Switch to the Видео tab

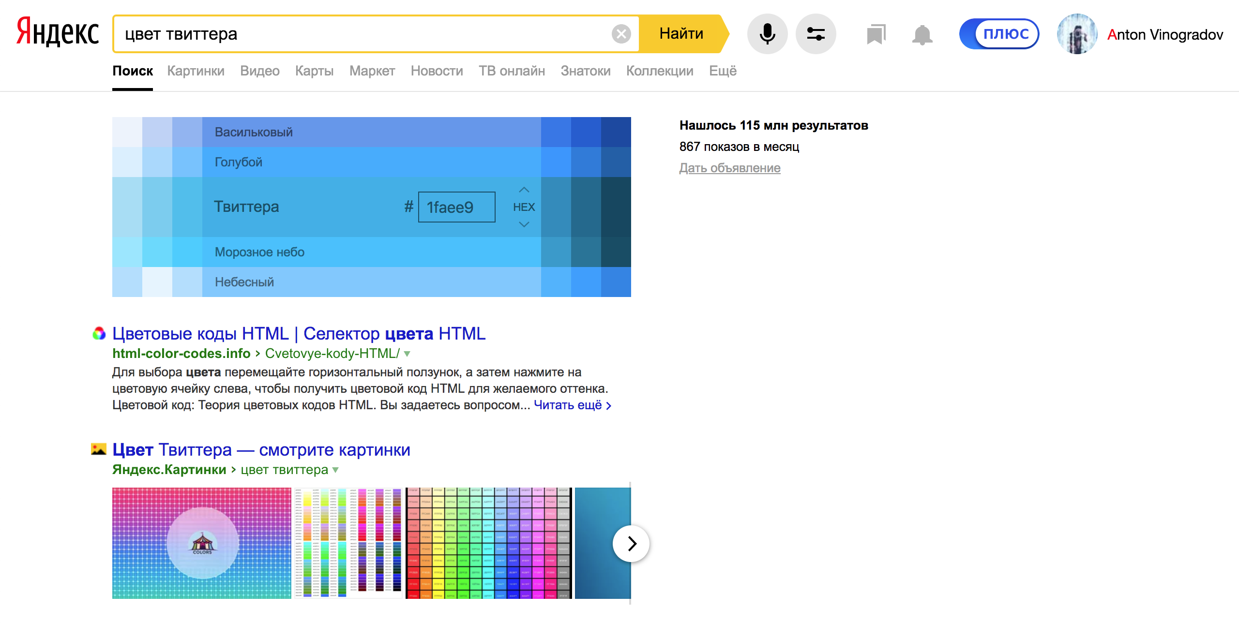tap(260, 71)
